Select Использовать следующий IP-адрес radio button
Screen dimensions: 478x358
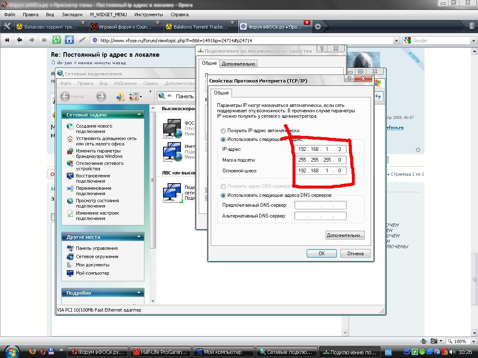(x=224, y=140)
